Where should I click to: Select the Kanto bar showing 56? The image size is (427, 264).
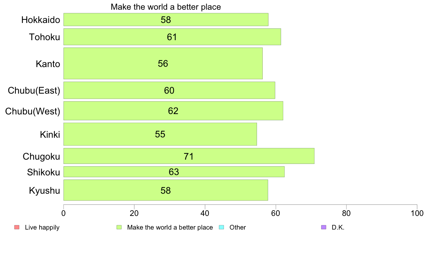pyautogui.click(x=163, y=63)
